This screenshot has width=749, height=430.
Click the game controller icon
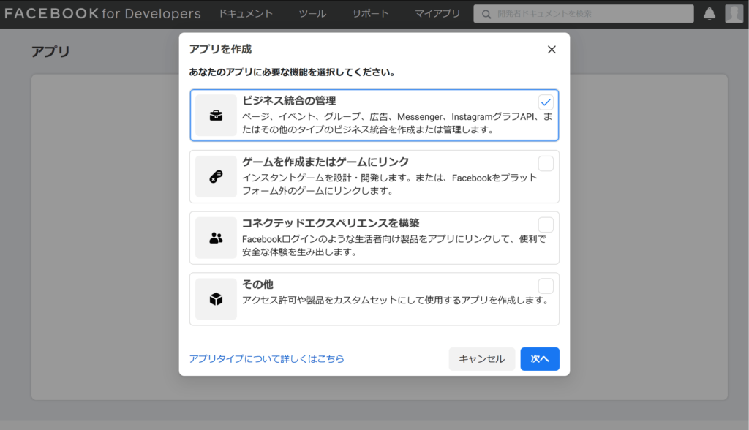[216, 177]
